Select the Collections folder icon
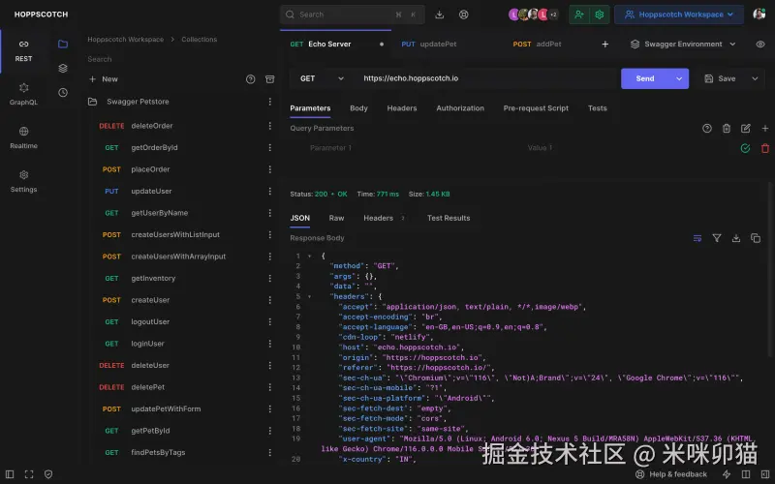This screenshot has height=484, width=775. pyautogui.click(x=63, y=44)
